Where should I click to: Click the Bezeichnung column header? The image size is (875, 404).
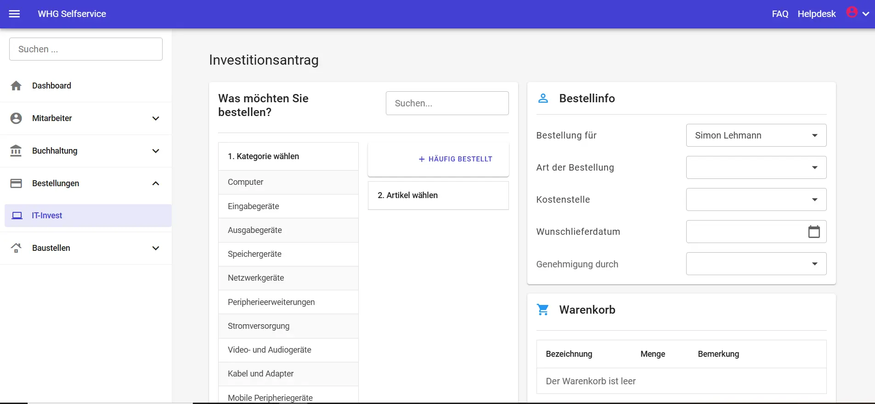tap(569, 354)
